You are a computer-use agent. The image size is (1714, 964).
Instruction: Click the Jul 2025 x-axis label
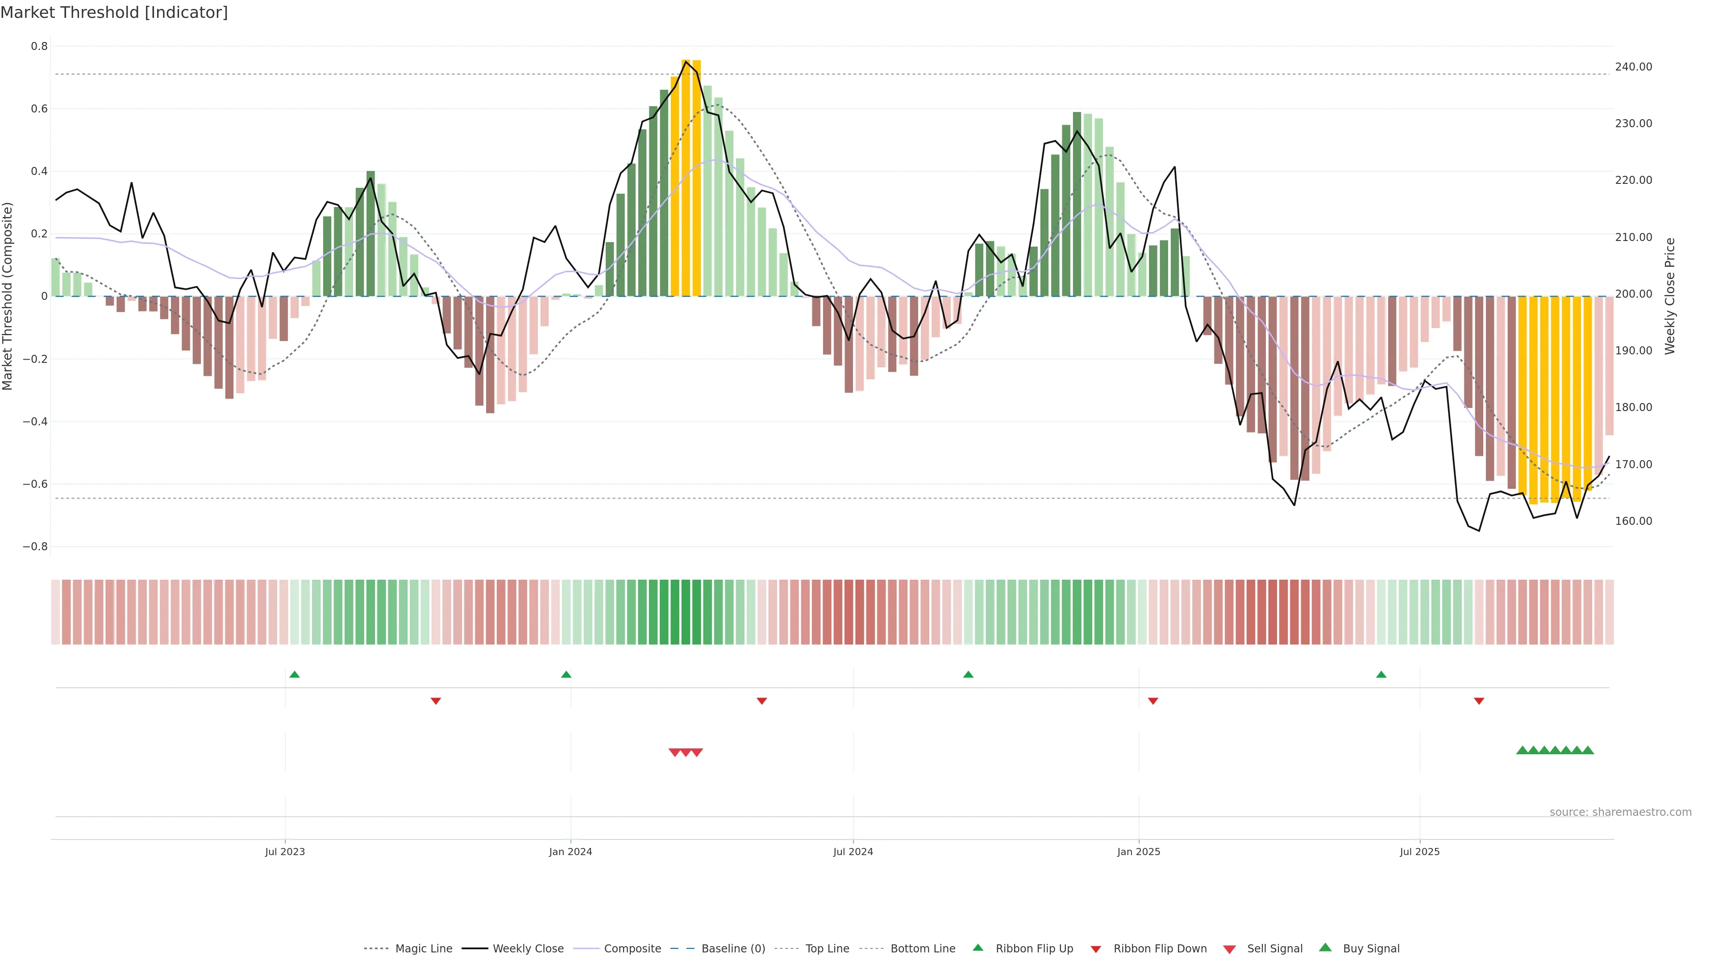pos(1419,852)
